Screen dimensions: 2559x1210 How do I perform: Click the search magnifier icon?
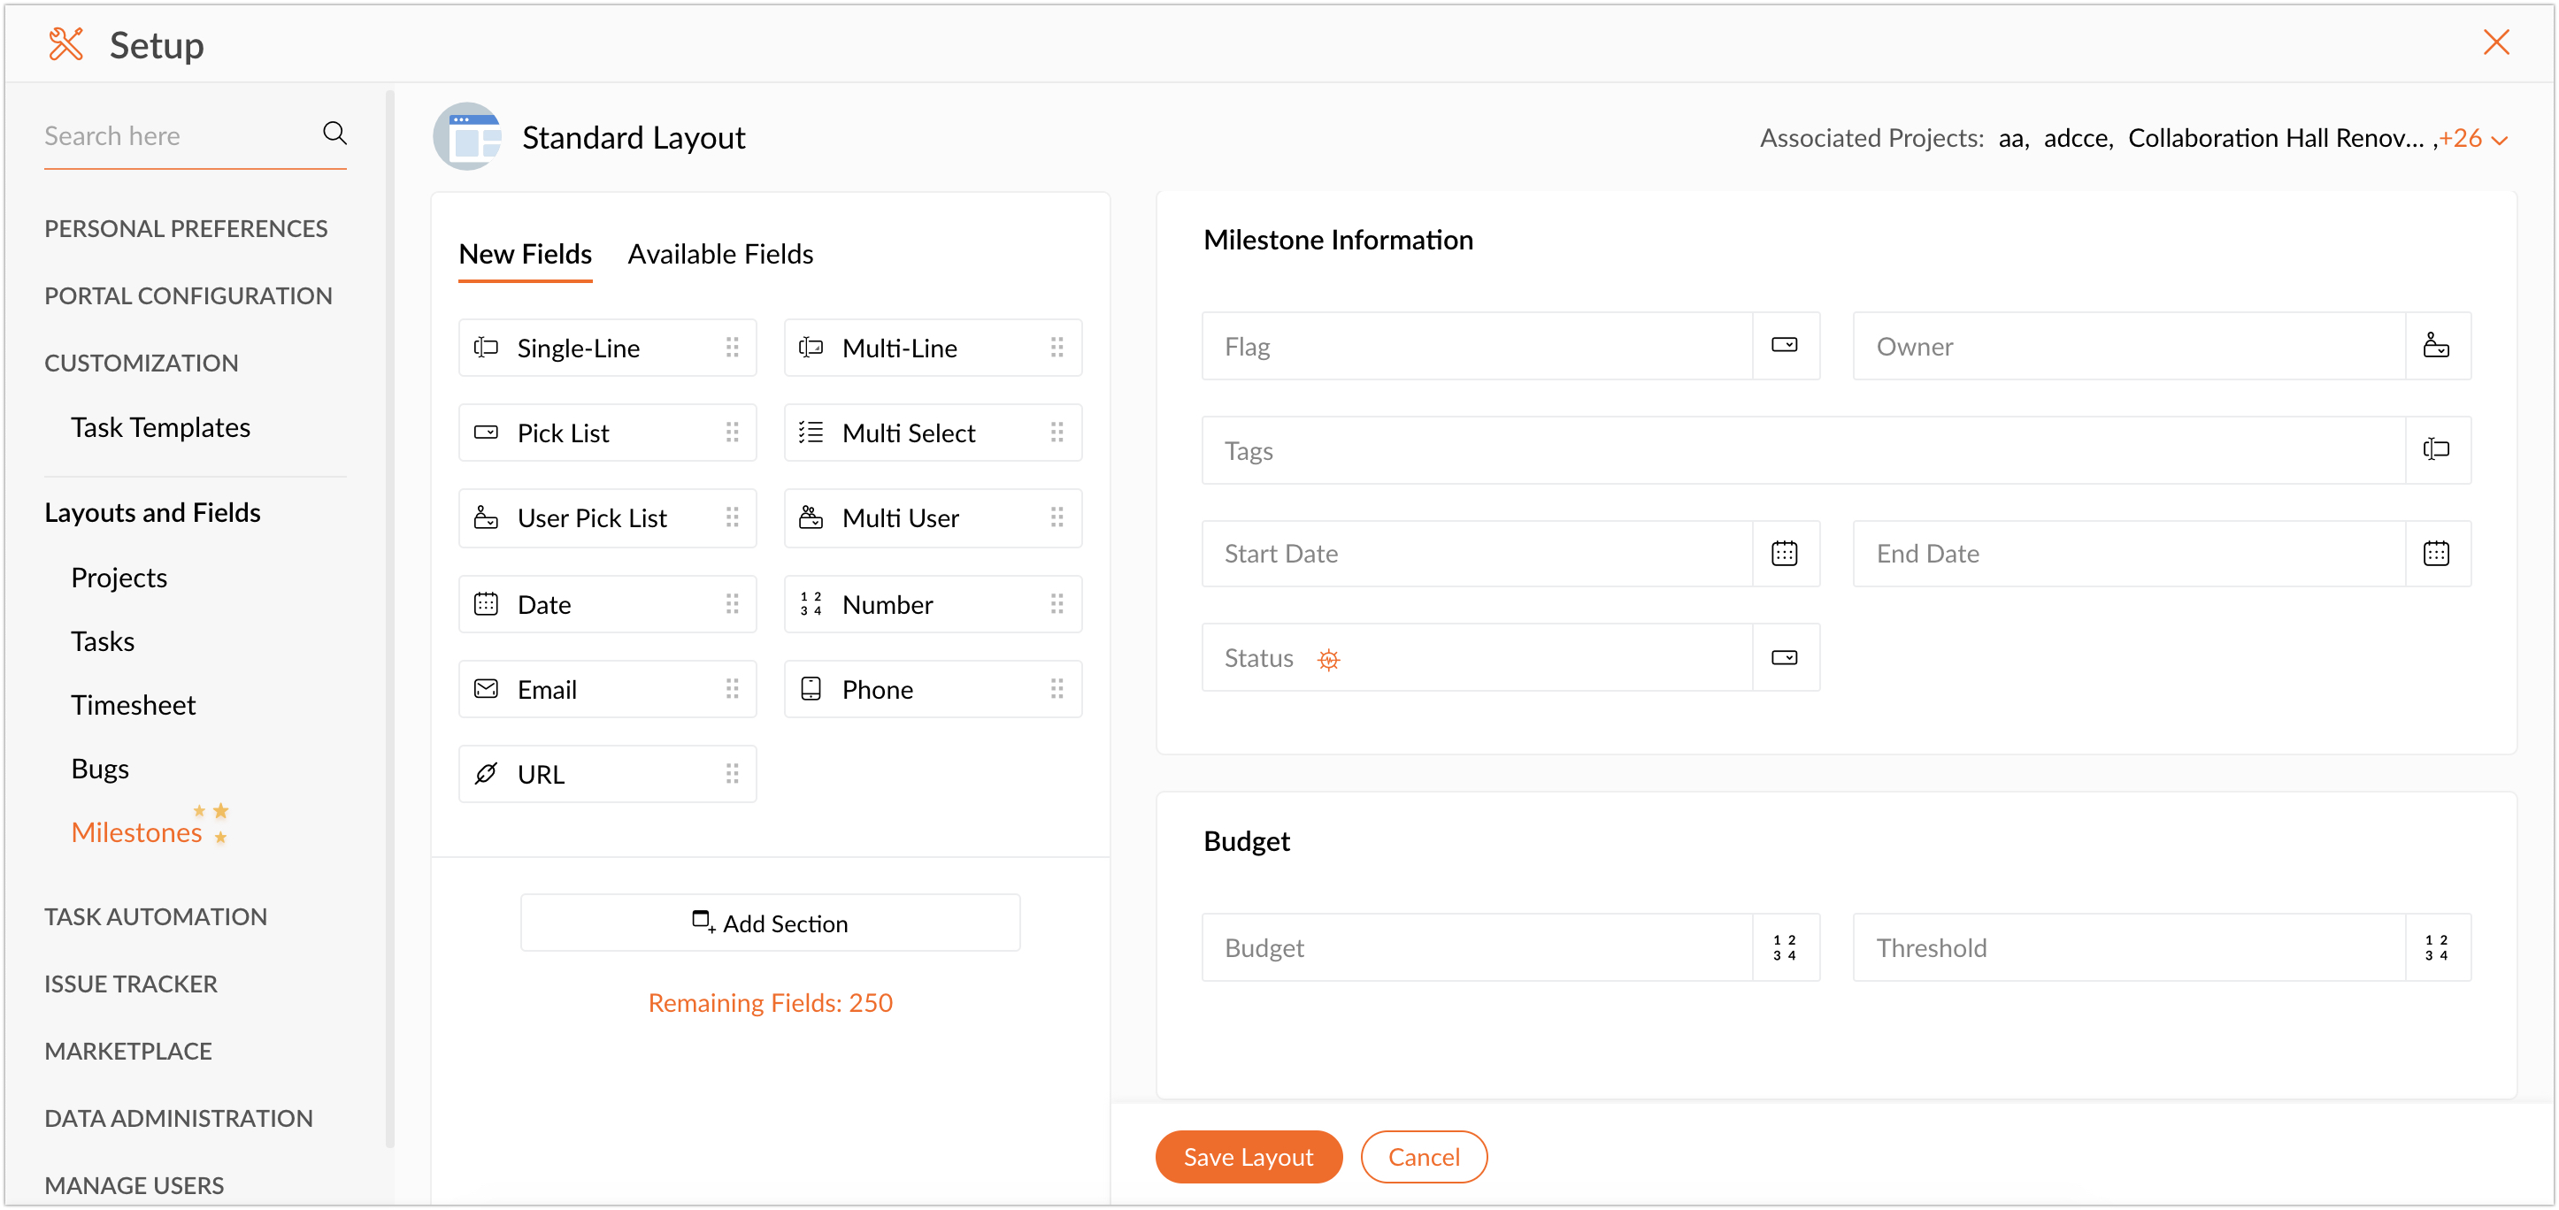coord(334,134)
